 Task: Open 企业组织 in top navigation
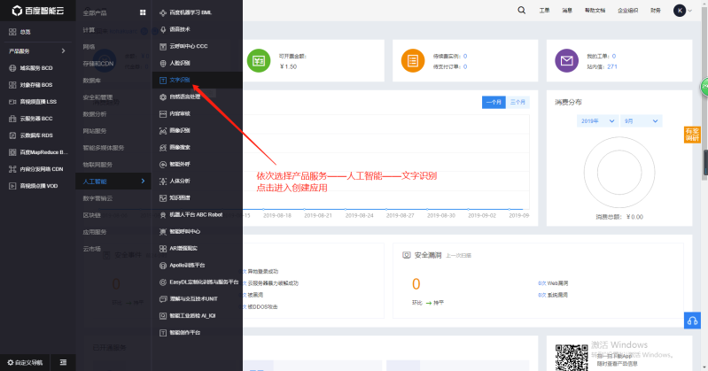[628, 11]
